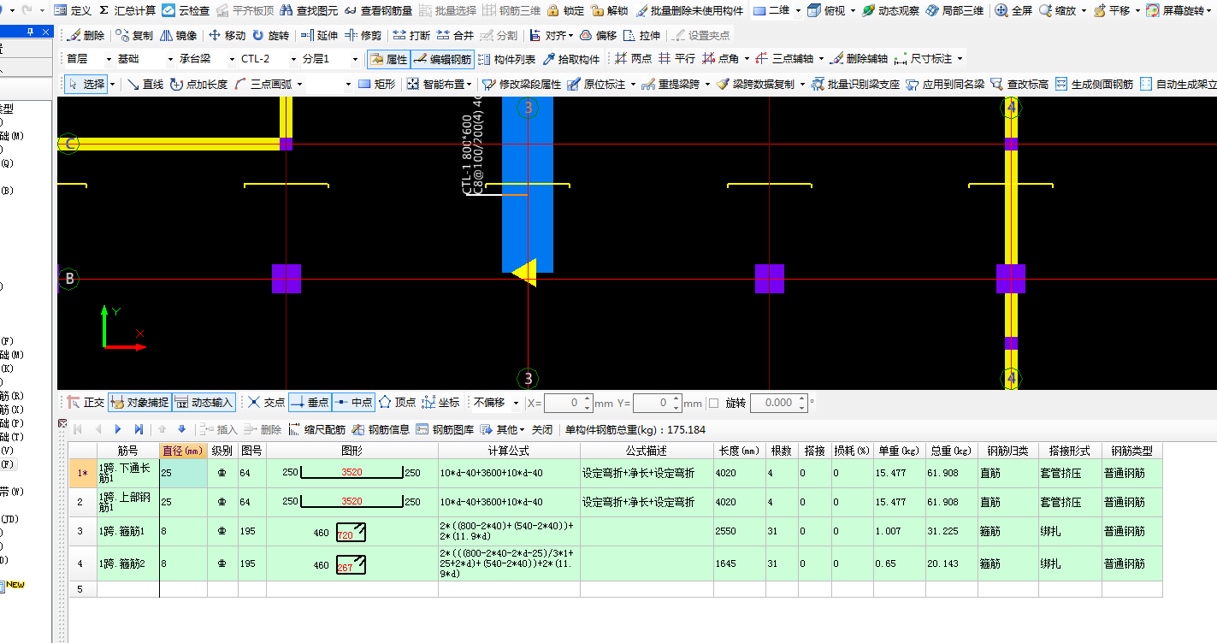Tick the 旋转 rotation checkbox

(x=713, y=403)
